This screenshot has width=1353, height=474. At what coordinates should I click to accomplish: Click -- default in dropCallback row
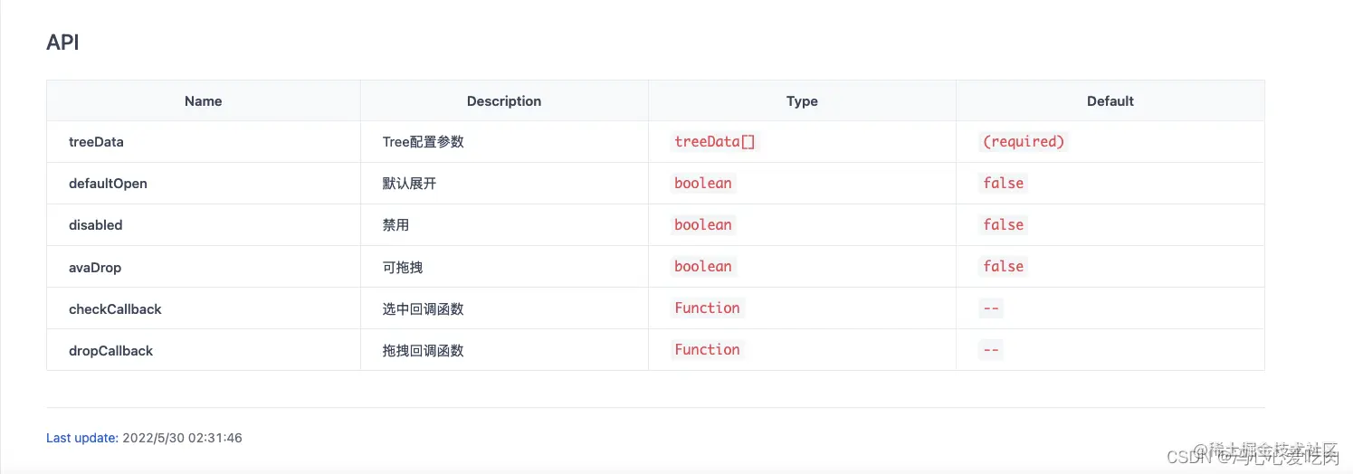pos(991,350)
